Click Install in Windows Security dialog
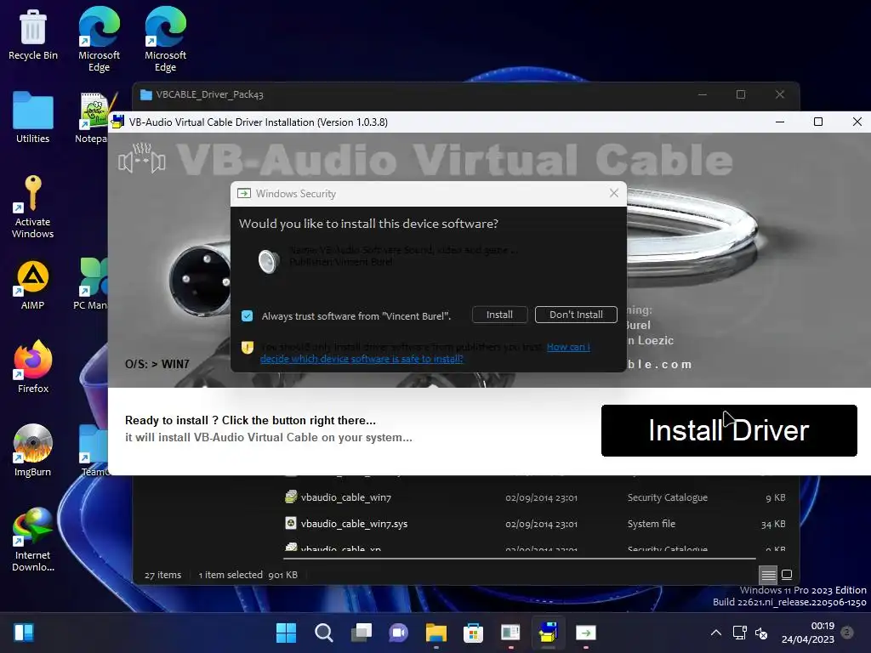 coord(499,315)
